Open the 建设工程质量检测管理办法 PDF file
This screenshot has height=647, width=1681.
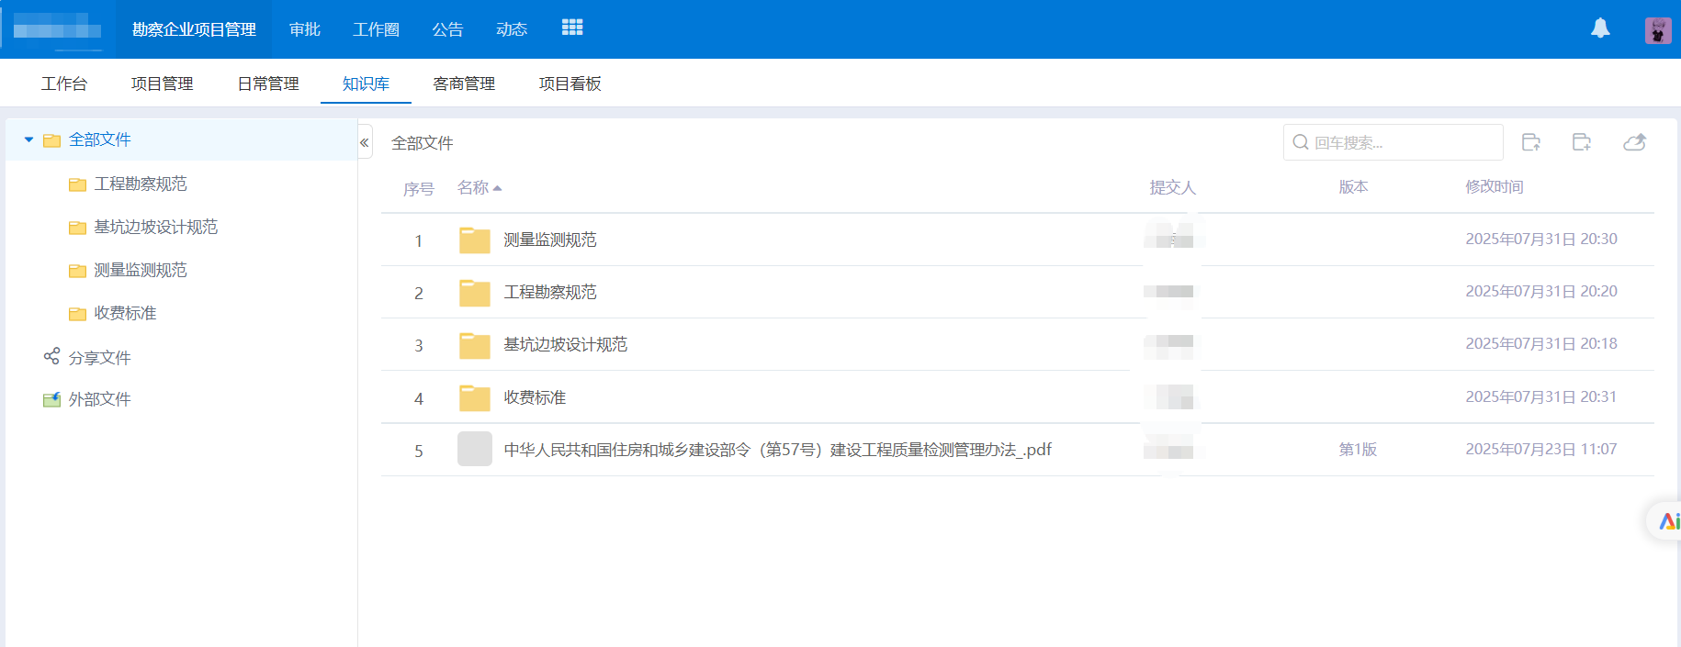pos(777,450)
